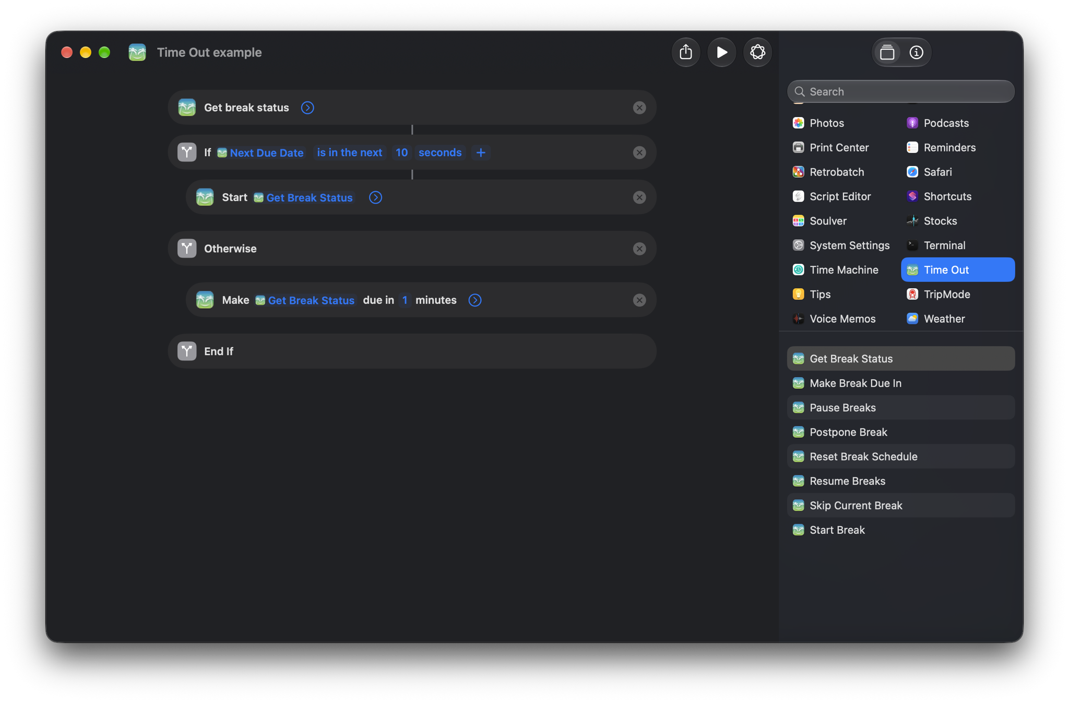
Task: Add the Pause Breaks action
Action: (900, 408)
